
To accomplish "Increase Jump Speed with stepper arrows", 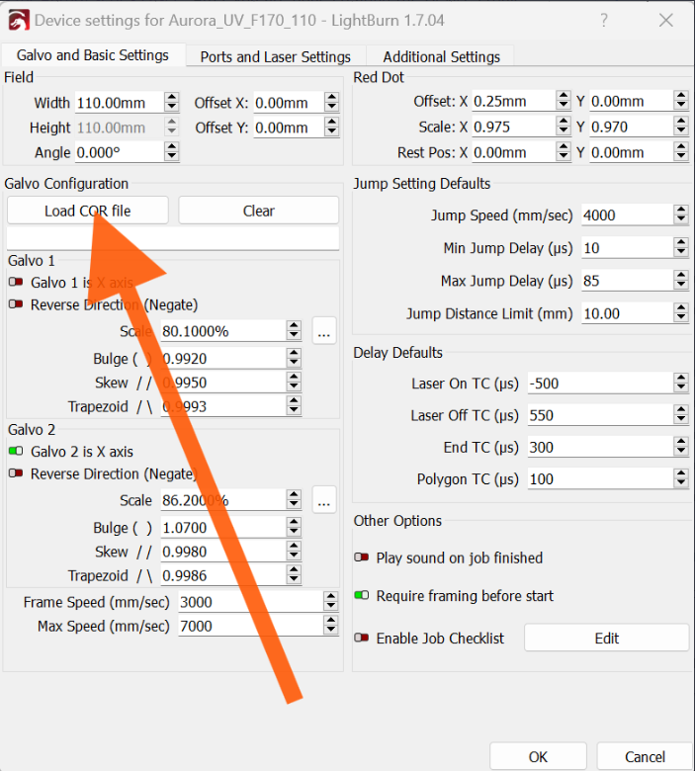I will point(680,212).
